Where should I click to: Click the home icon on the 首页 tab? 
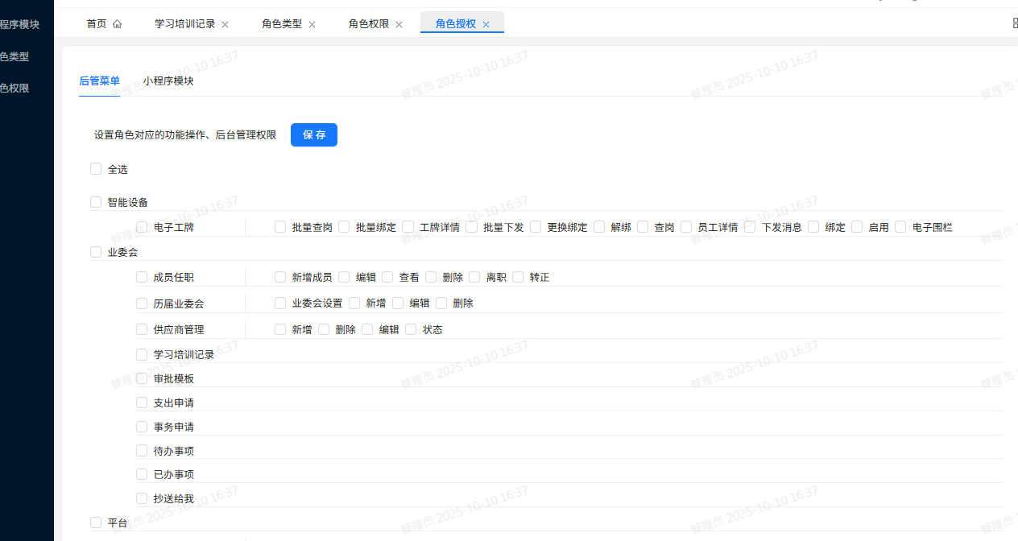point(115,23)
